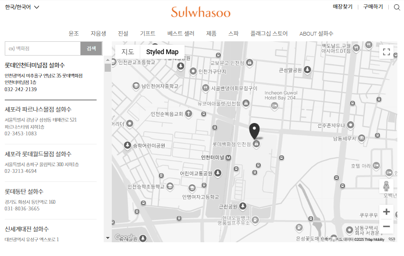Open the 윤조 menu
Screen dimensions: 404x256
point(74,33)
